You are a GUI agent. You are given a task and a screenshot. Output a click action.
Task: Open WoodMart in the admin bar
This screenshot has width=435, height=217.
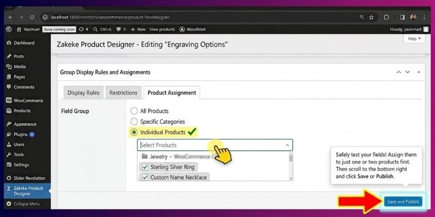pos(192,29)
